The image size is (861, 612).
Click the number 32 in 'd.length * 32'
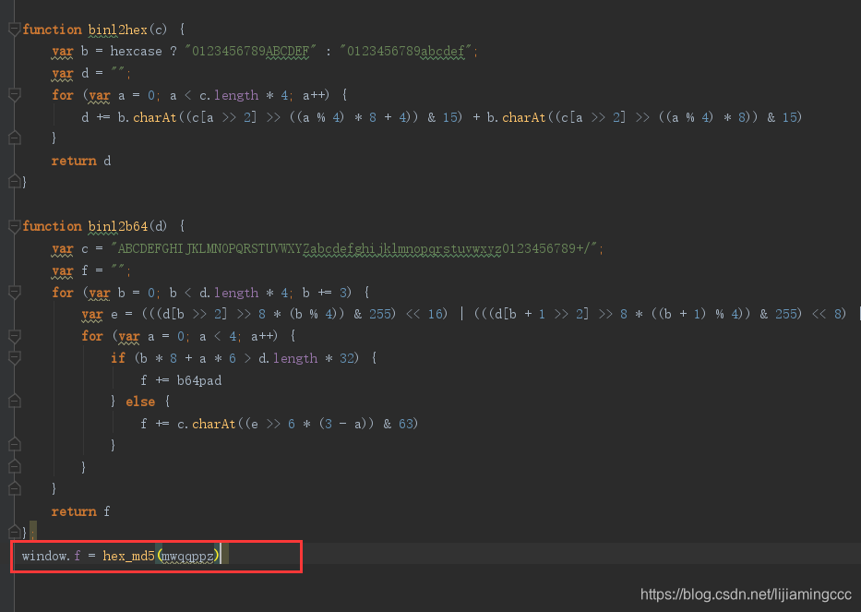[x=347, y=358]
